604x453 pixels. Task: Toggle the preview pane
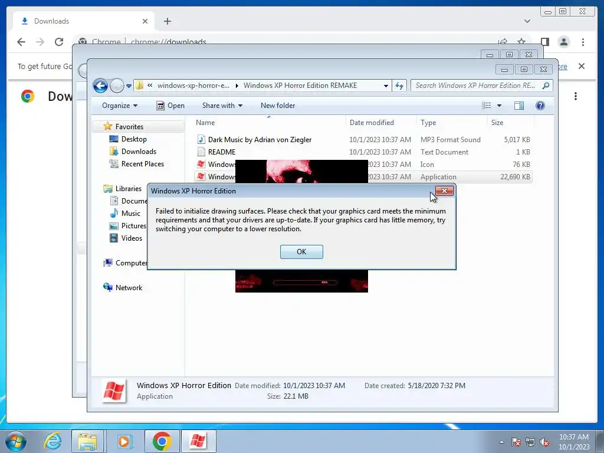[x=519, y=106]
